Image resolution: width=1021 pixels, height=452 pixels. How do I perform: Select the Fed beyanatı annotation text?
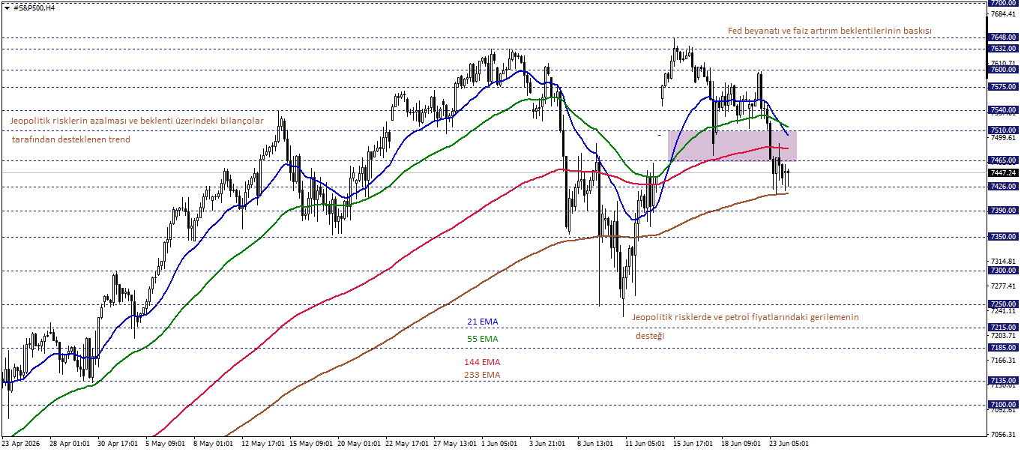tap(830, 31)
